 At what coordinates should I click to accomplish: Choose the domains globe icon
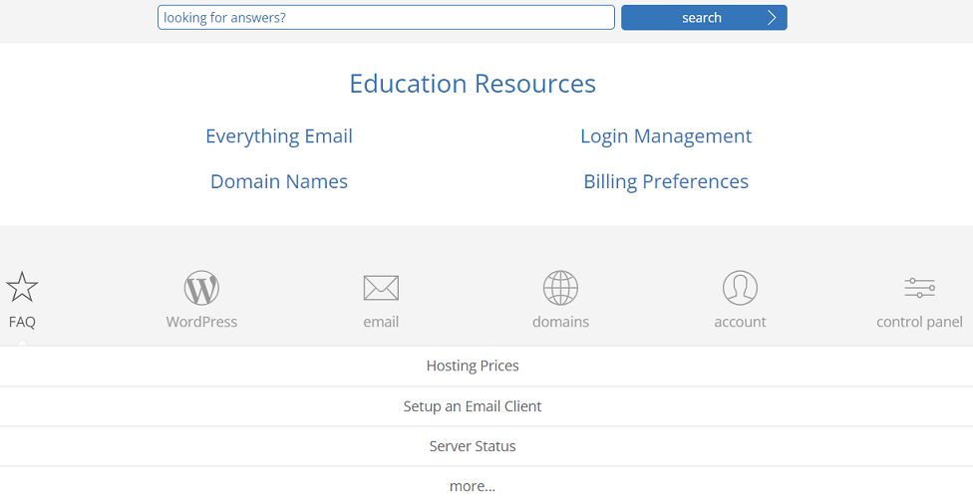point(560,288)
